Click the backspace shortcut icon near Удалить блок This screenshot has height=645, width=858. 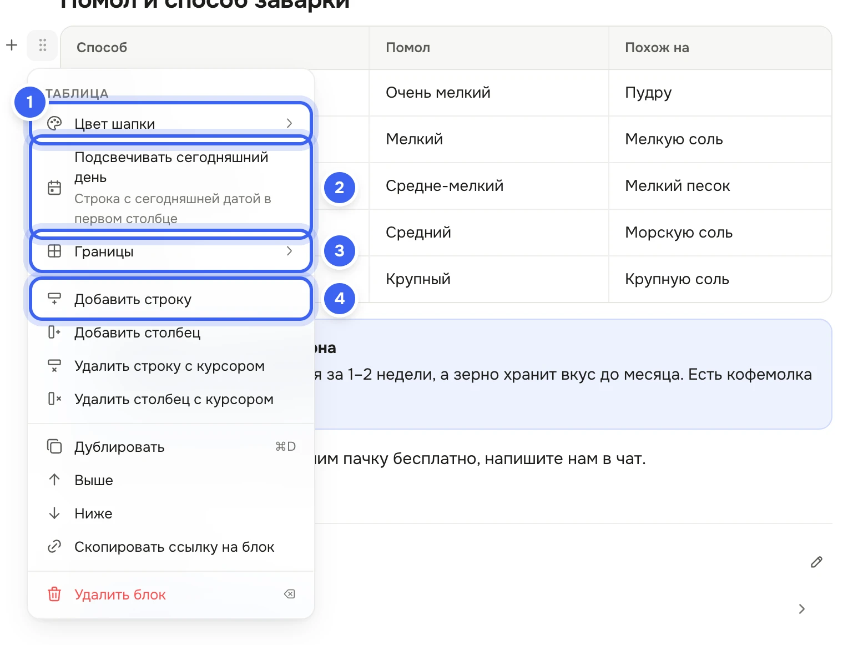[x=289, y=594]
